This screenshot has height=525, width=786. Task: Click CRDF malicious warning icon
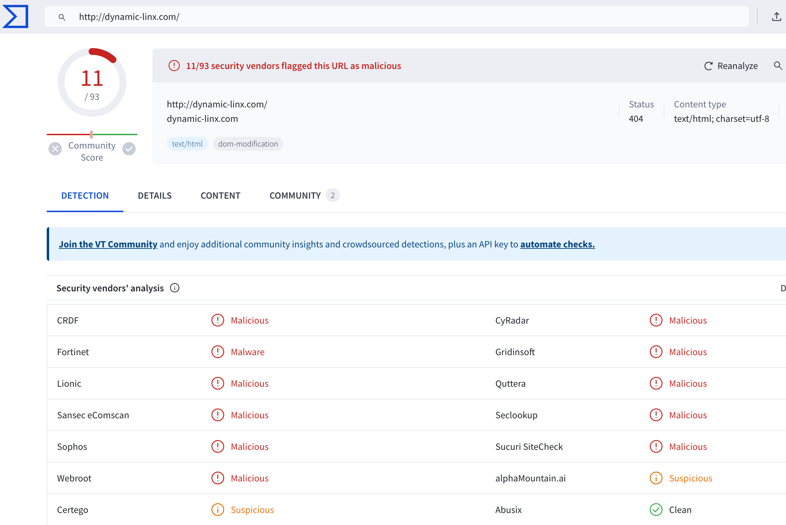[218, 320]
